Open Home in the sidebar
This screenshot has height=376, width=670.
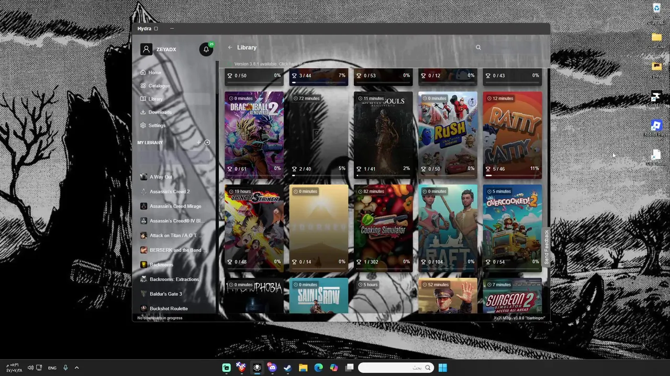coord(174,73)
